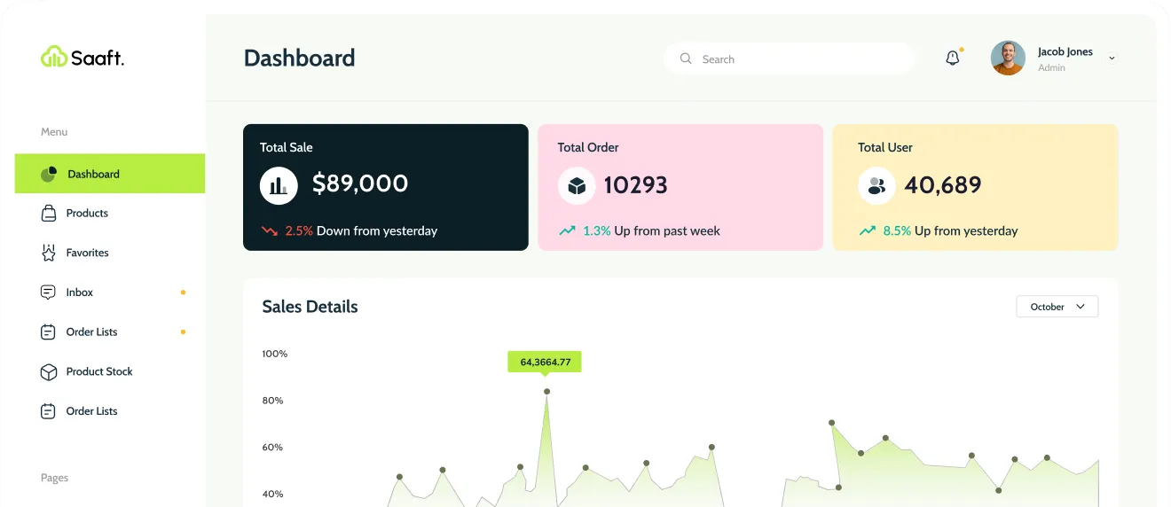
Task: Click the upward trend arrow beside 8.5%
Action: [867, 230]
